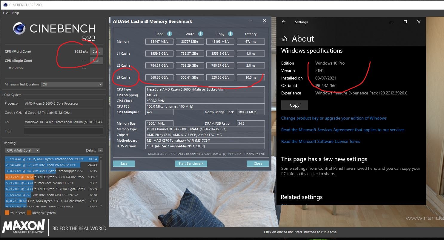
Task: Maximize the Settings window
Action: (405, 22)
